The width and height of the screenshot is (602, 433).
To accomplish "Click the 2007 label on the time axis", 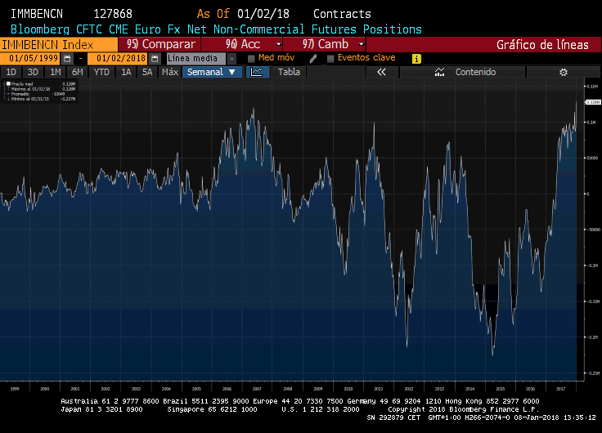I will pos(257,389).
